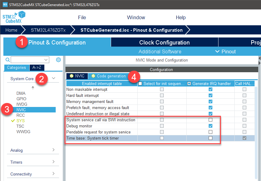Go to Home breadcrumb
Screen dimensions: 261x181
point(11,30)
